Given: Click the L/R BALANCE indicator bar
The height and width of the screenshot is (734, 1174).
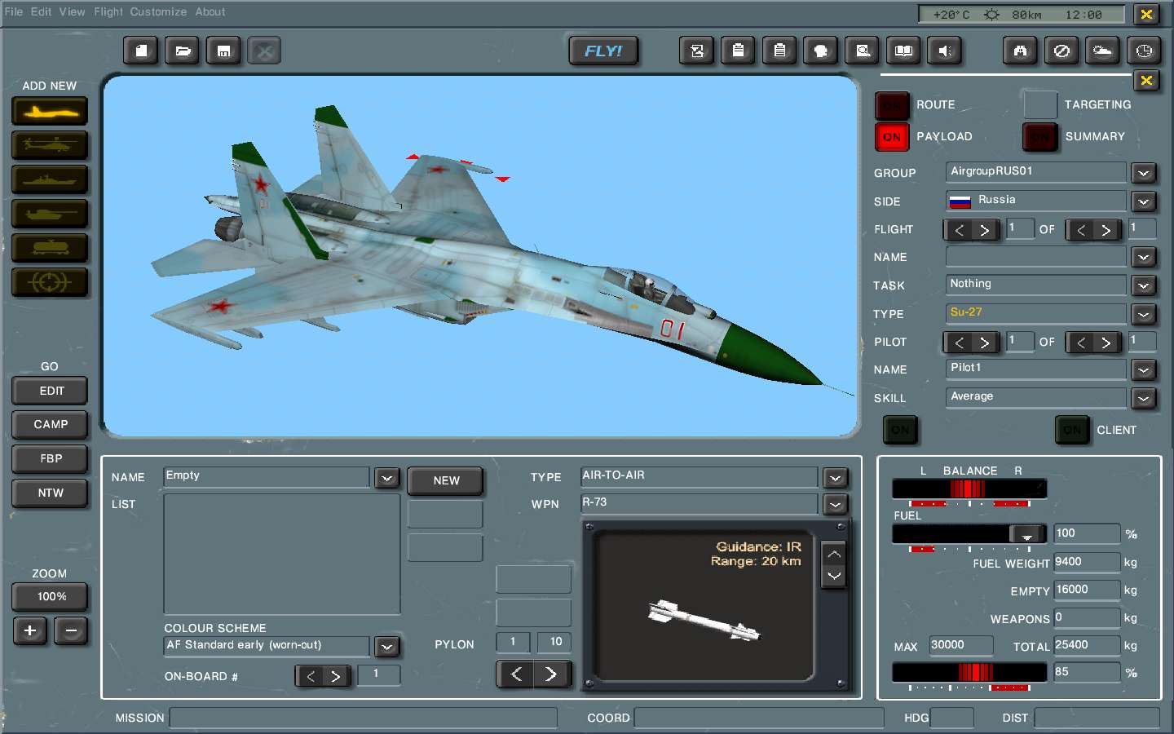Looking at the screenshot, I should click(x=969, y=489).
